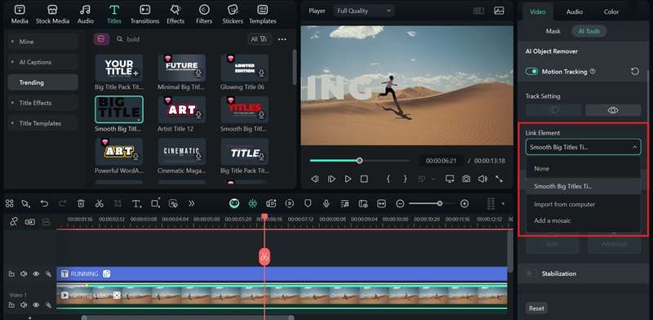Open the Transitions tab
Image resolution: width=653 pixels, height=320 pixels.
[145, 14]
